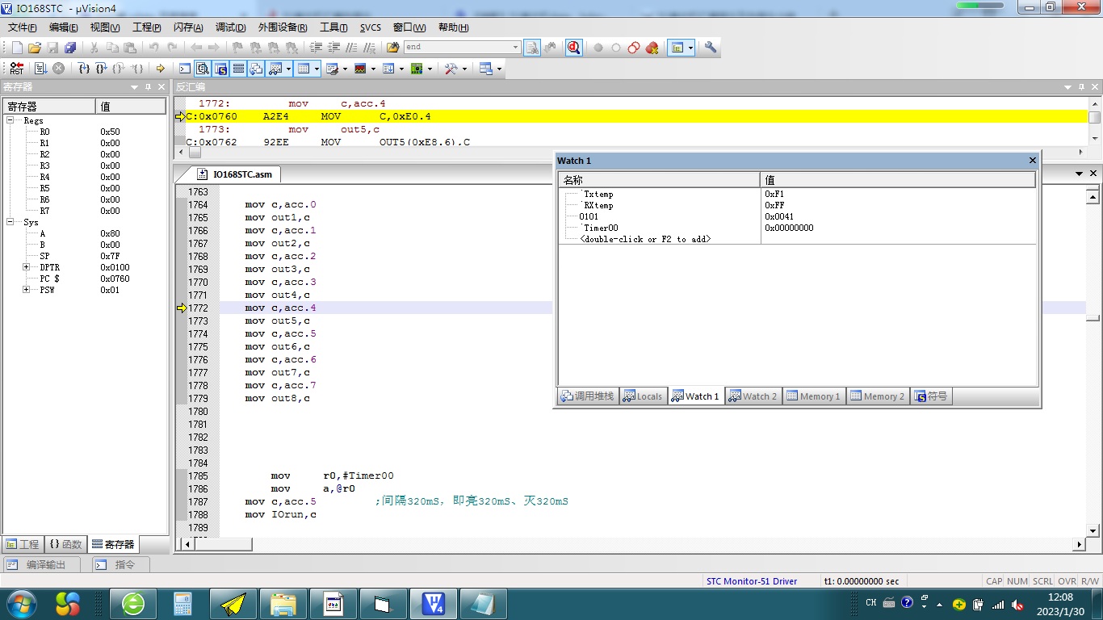Open the 编译输出 panel tab
This screenshot has height=620, width=1103.
pos(41,565)
